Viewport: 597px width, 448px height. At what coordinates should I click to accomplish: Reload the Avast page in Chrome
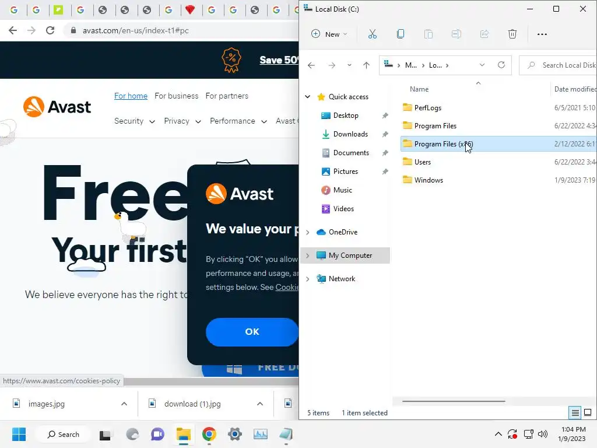click(x=50, y=30)
